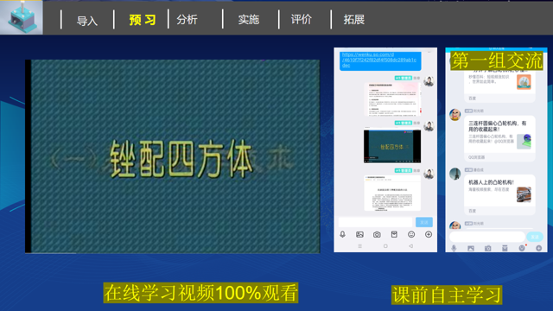The height and width of the screenshot is (311, 553).
Task: Open the 锉配四方体 video thumbnail in left chat
Action: (x=392, y=146)
